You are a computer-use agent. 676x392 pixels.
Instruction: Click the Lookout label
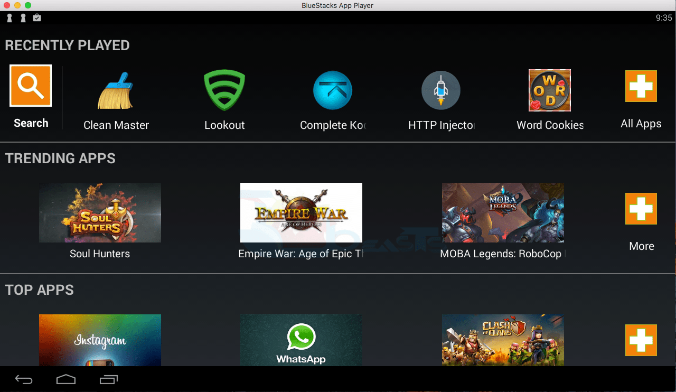(224, 125)
